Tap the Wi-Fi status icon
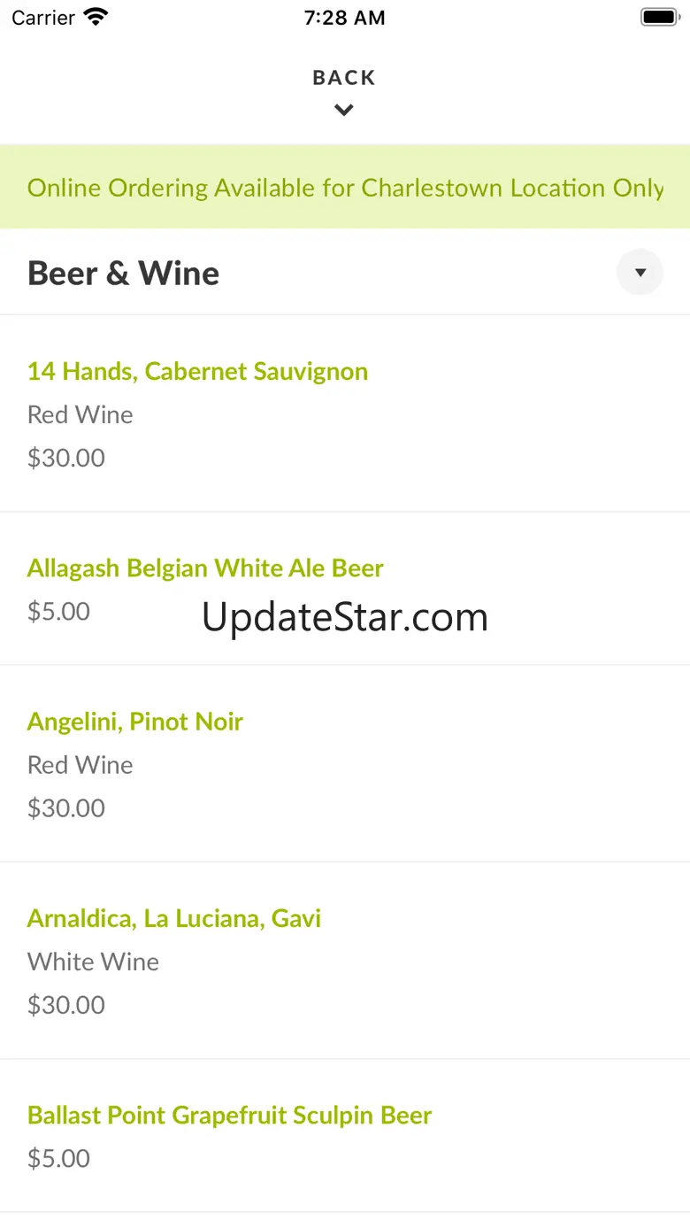Screen dimensions: 690x1228 tap(96, 17)
